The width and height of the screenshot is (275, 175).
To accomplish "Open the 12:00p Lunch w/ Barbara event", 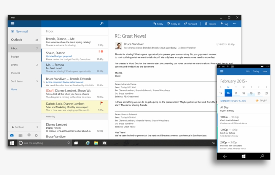I will pyautogui.click(x=243, y=133).
